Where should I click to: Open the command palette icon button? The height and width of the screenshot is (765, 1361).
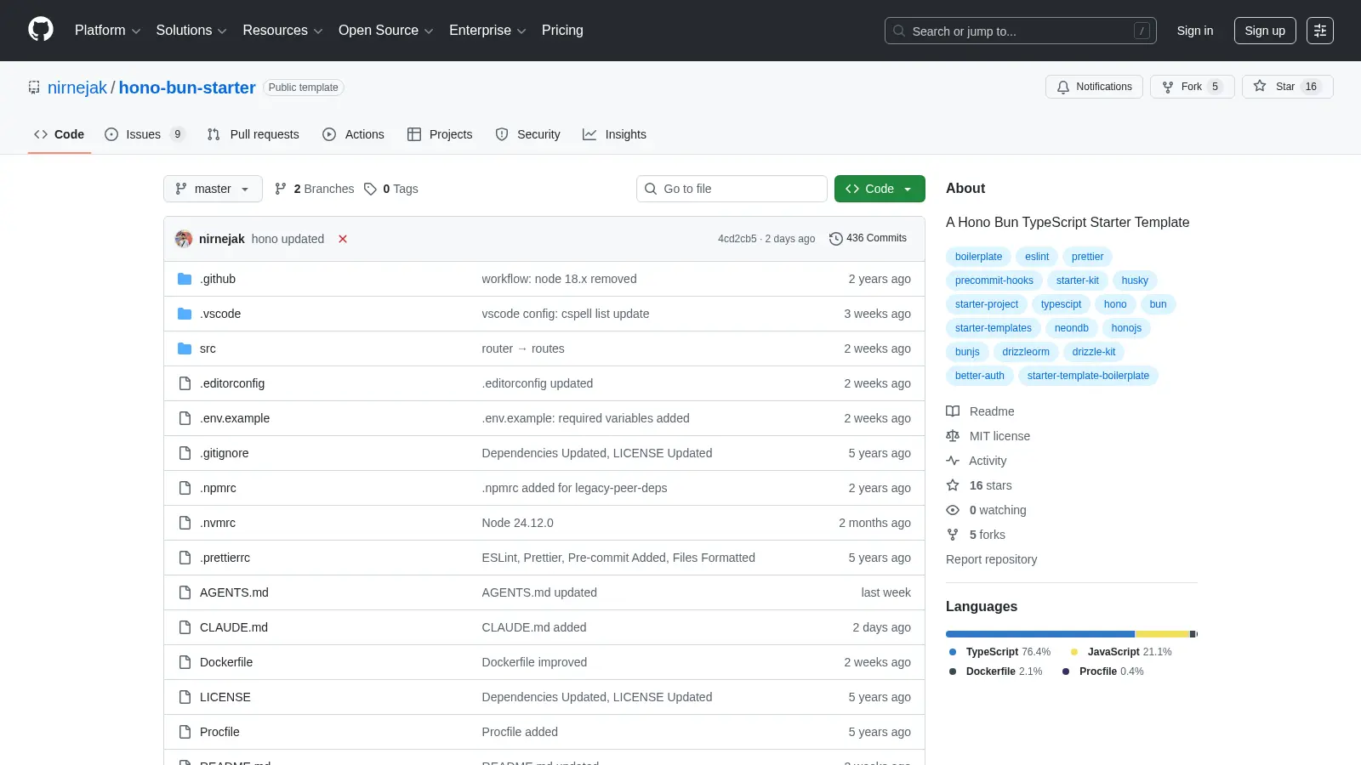coord(1320,31)
